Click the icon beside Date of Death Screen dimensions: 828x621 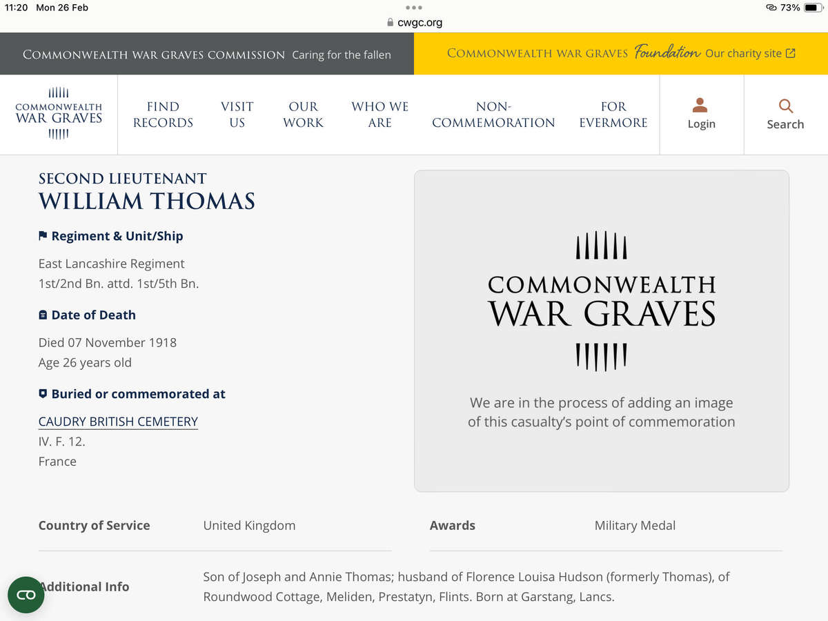point(43,315)
